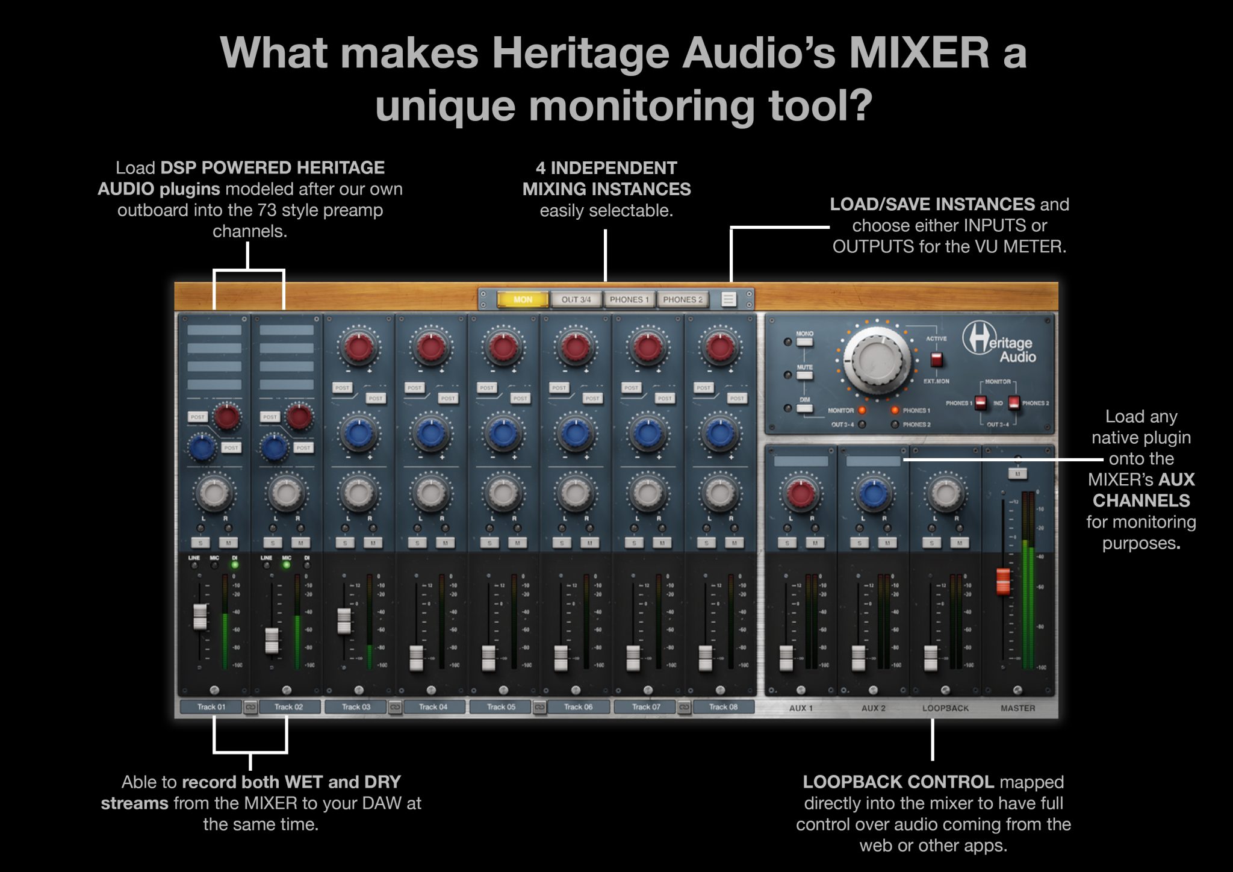1233x872 pixels.
Task: Mute the LOOPBACK channel
Action: click(959, 543)
